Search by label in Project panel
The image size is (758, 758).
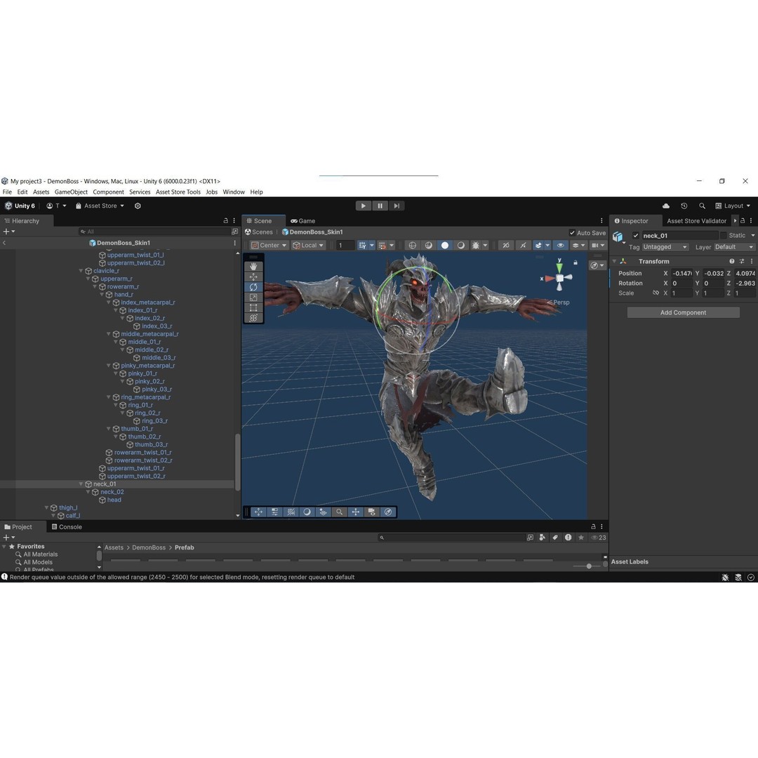click(x=555, y=538)
